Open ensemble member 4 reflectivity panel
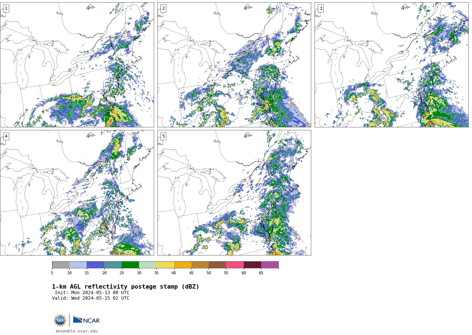The width and height of the screenshot is (472, 335). (x=77, y=193)
